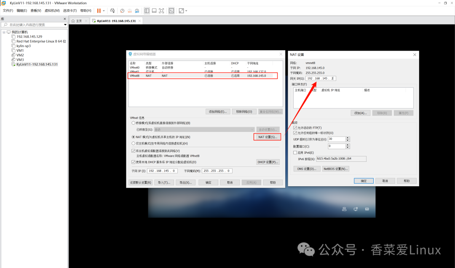Toggle 允许活动的 FTP checkbox
Image resolution: width=455 pixels, height=268 pixels.
coord(295,128)
